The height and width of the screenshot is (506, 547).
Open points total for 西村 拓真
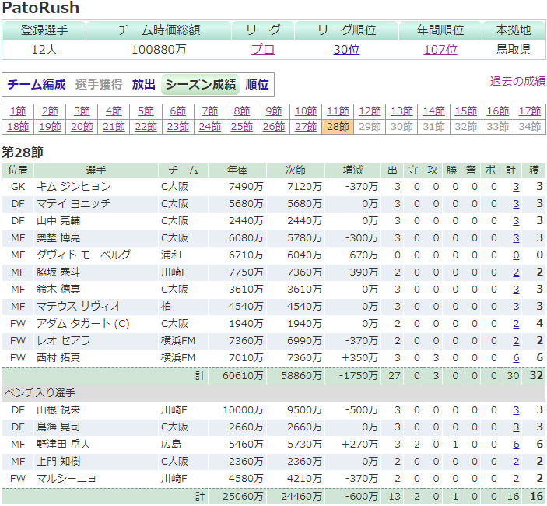coord(516,358)
